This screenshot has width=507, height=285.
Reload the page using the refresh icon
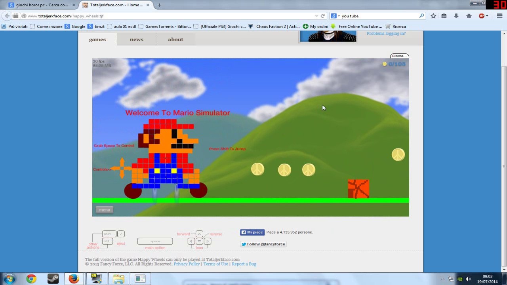coord(323,16)
